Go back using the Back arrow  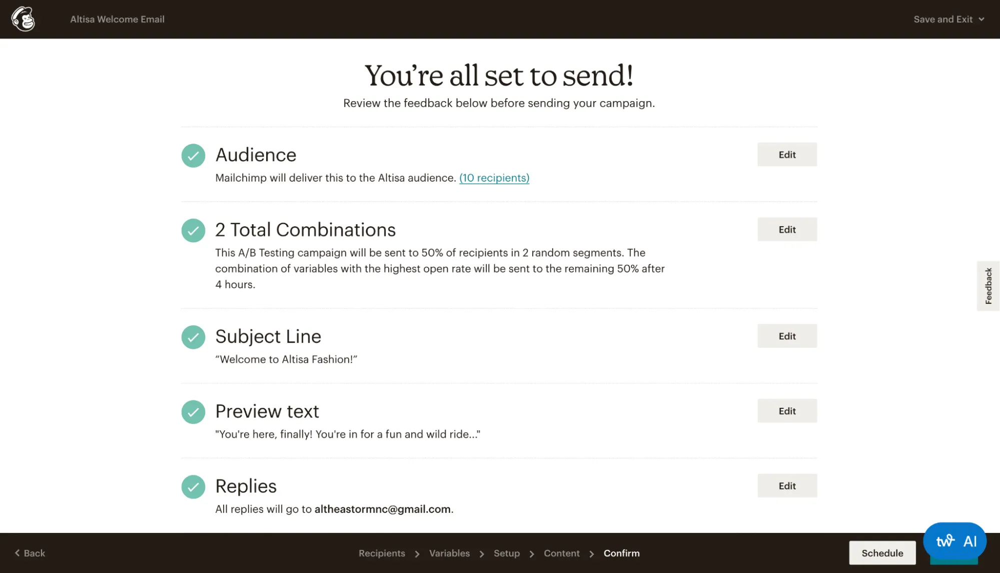point(30,553)
